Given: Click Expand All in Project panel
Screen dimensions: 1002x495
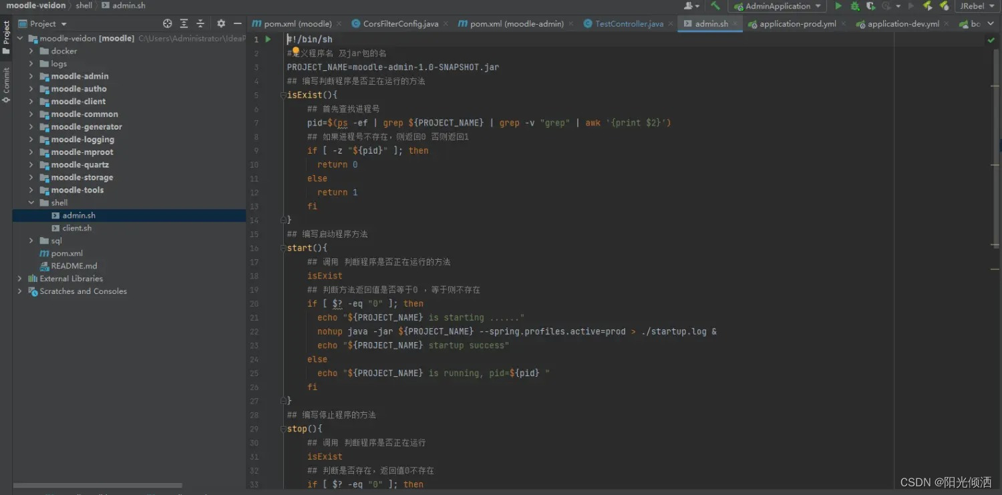Looking at the screenshot, I should point(184,23).
